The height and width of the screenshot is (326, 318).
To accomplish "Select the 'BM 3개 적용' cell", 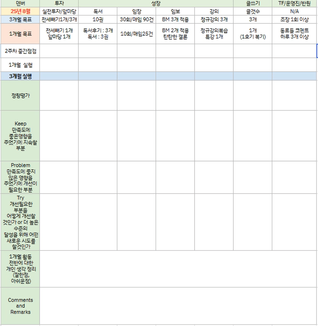I will (175, 19).
